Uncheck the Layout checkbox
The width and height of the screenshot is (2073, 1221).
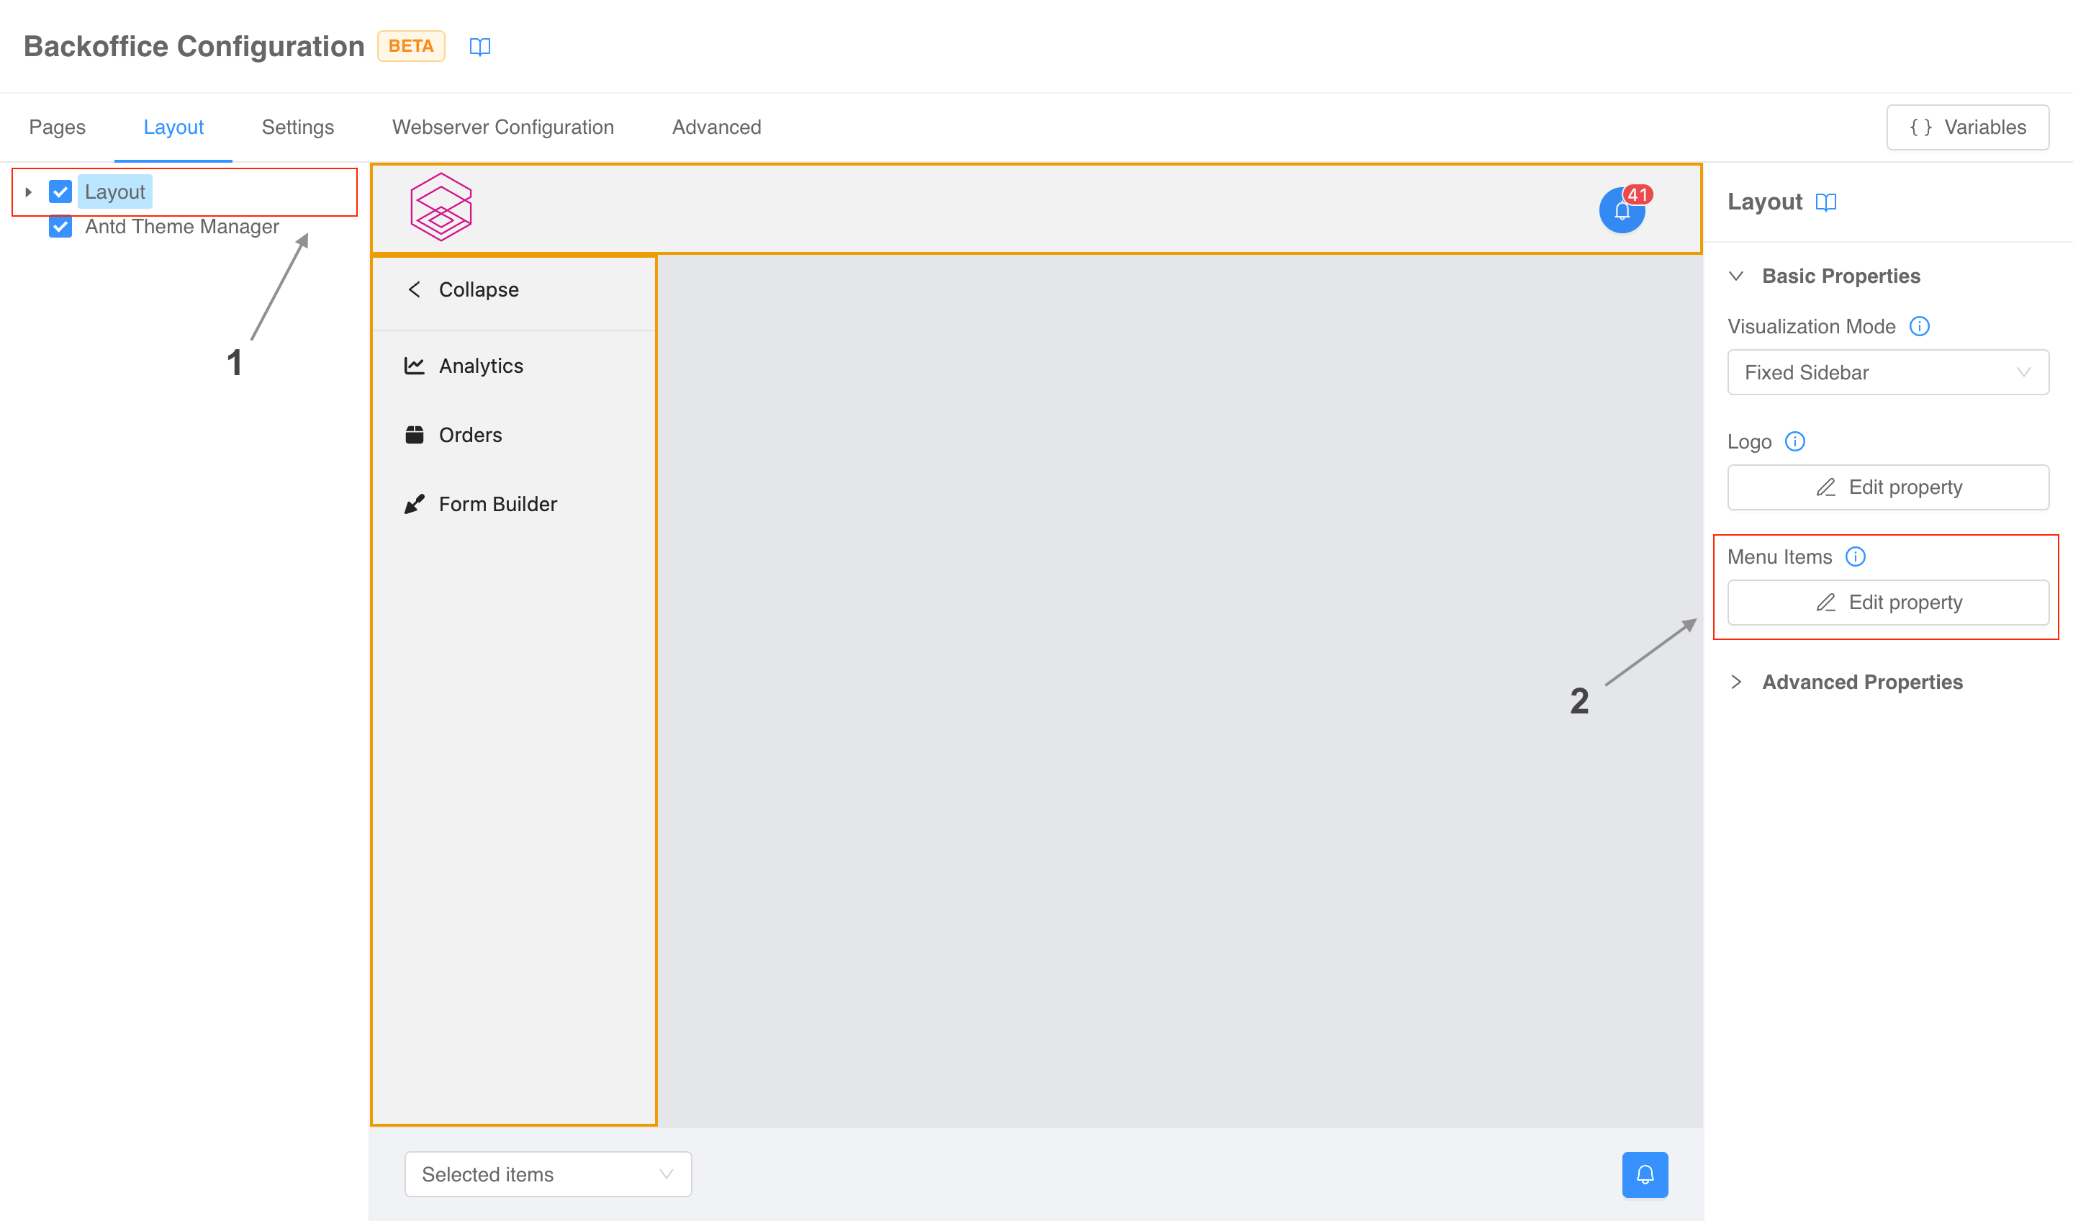point(59,191)
